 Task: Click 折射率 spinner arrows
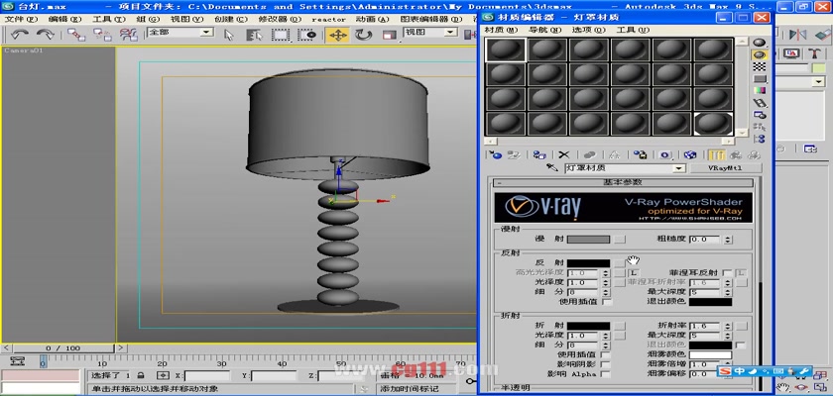[727, 326]
